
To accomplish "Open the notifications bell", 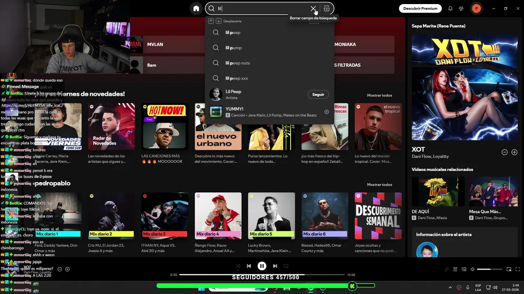I will click(450, 9).
